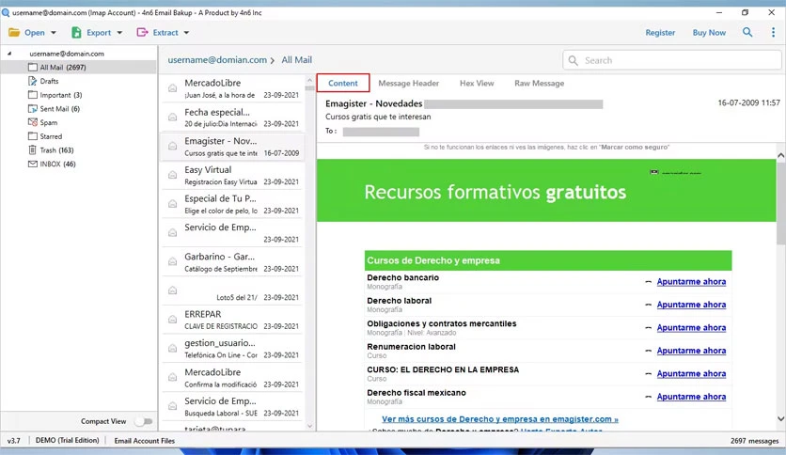
Task: Click into the Search input field
Action: pos(671,60)
